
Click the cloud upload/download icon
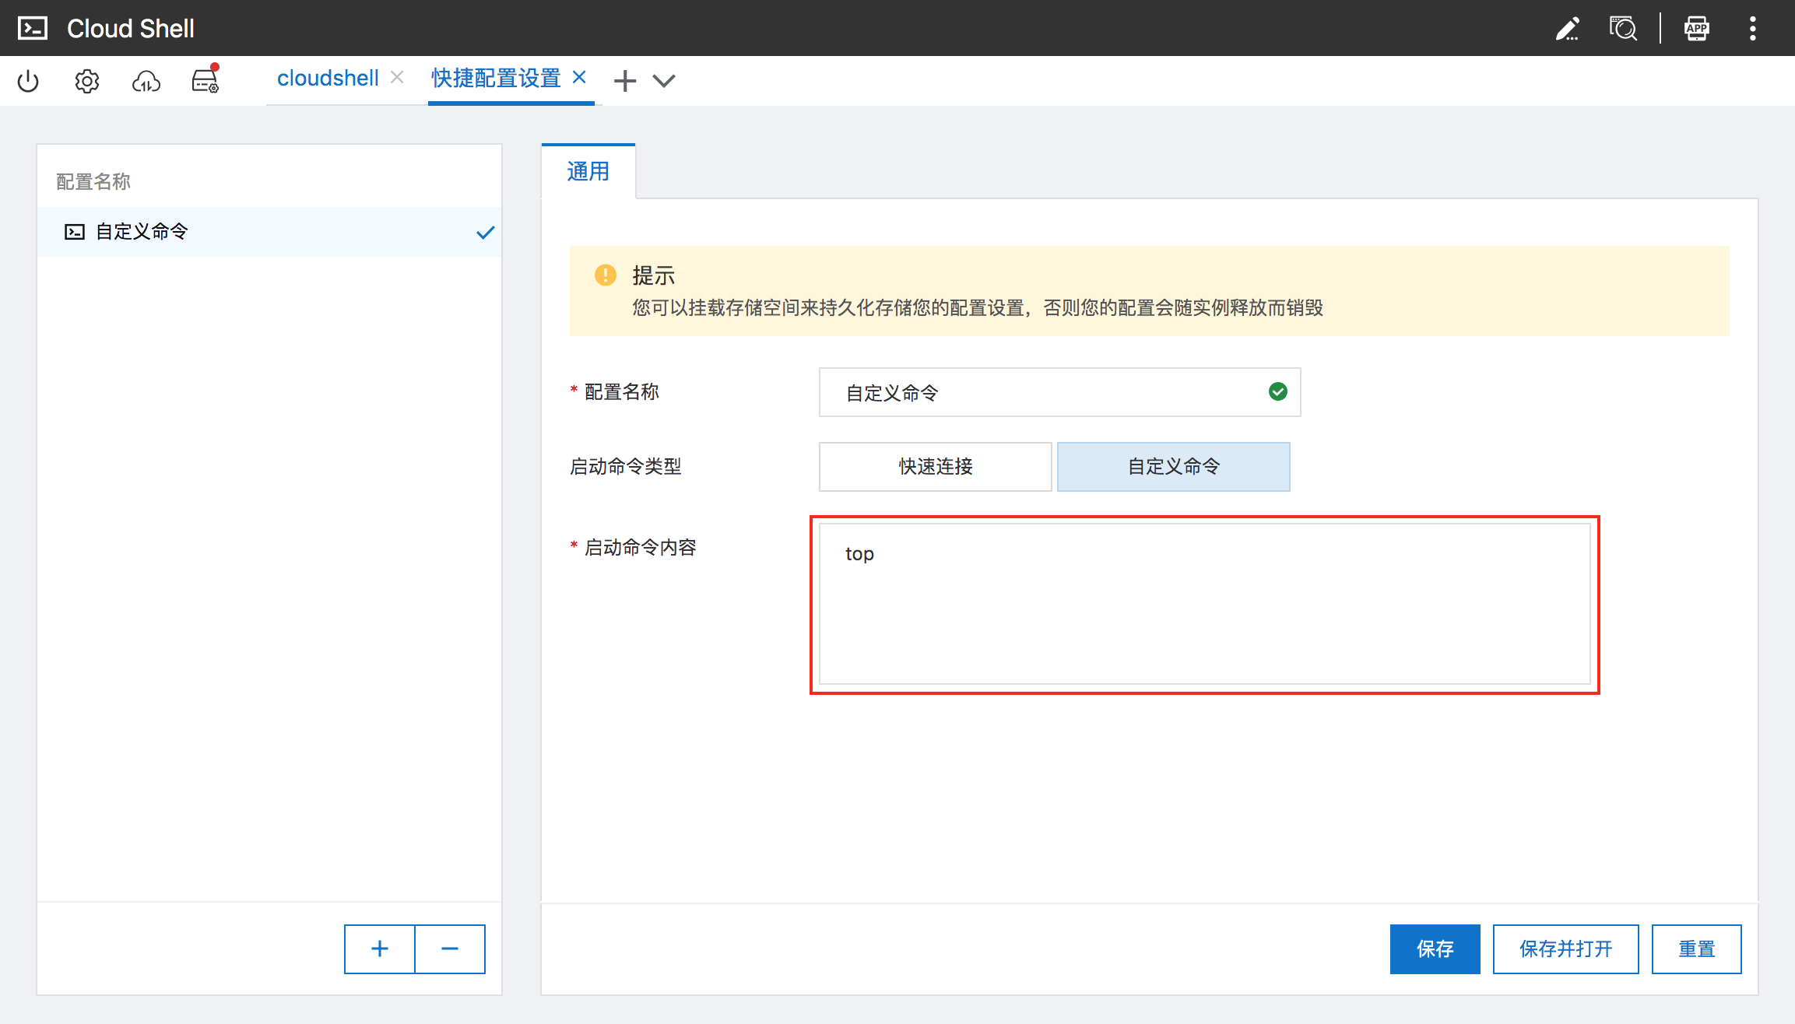point(146,81)
